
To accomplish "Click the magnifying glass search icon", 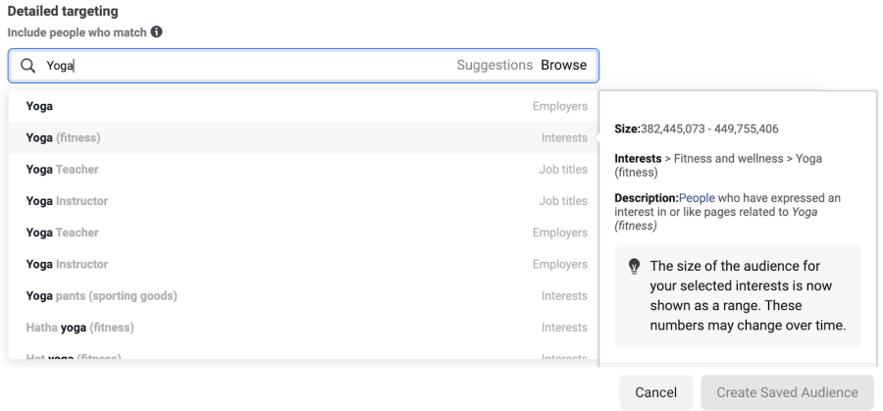I will 28,66.
